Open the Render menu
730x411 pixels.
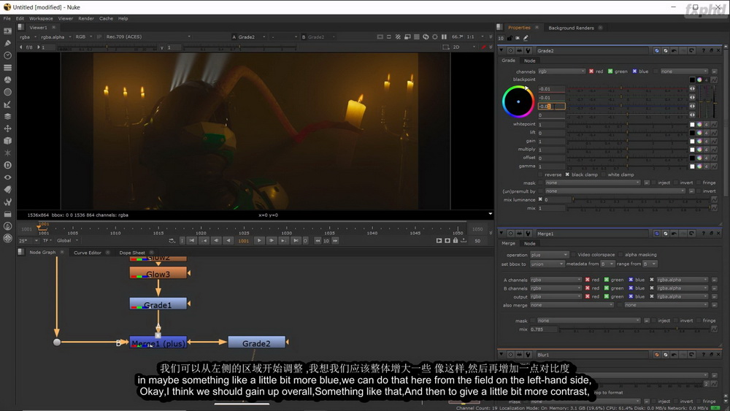[85, 19]
